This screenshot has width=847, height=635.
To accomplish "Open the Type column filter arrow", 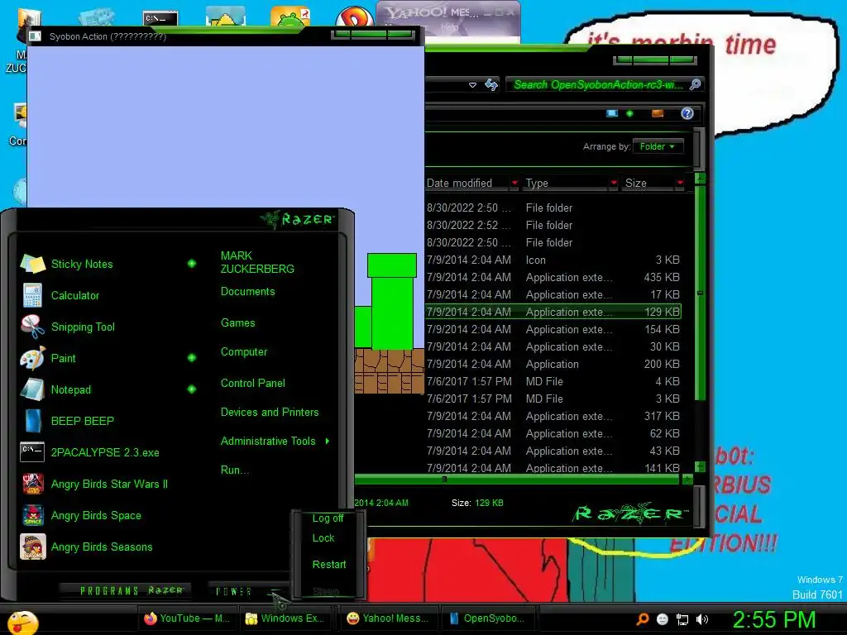I will pyautogui.click(x=614, y=183).
